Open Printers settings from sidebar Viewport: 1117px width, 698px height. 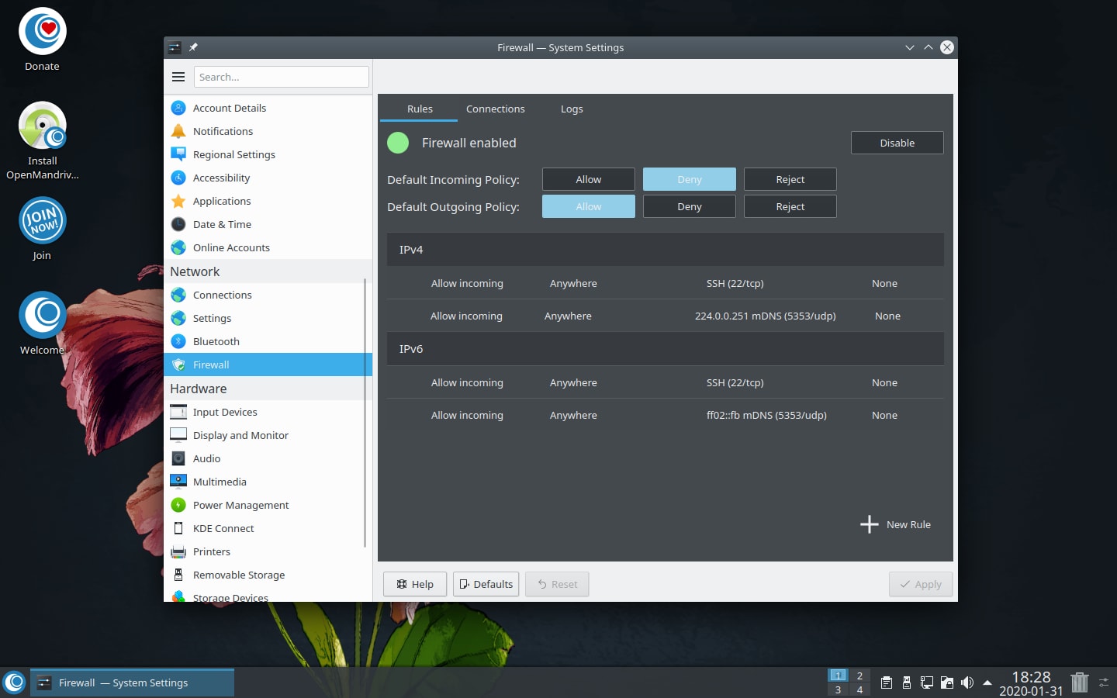pyautogui.click(x=211, y=551)
